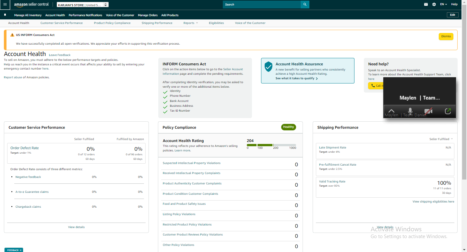
Task: Click View details under Customer Service Performance
Action: [x=76, y=227]
